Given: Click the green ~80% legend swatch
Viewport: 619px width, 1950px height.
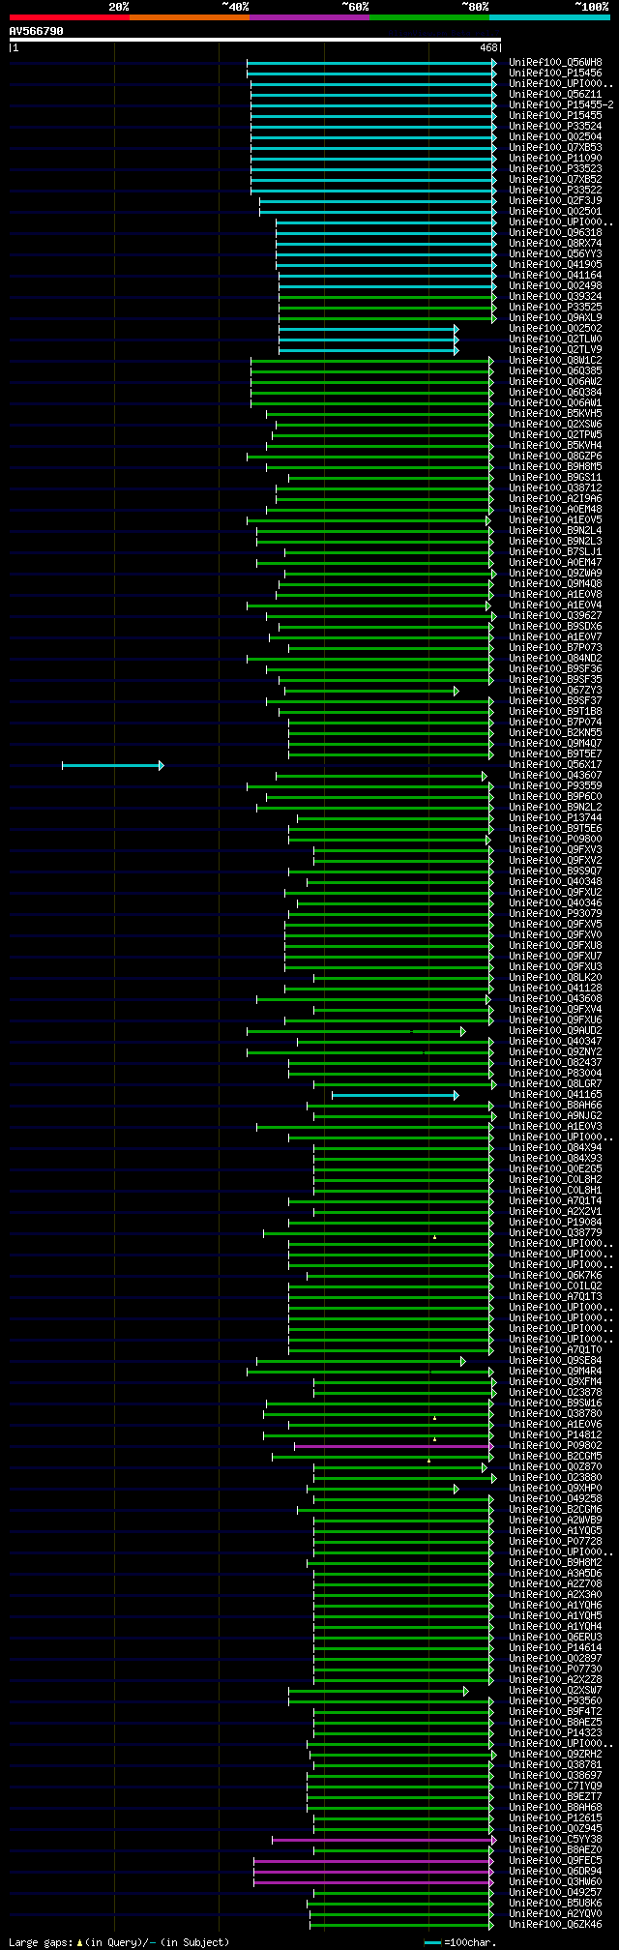Looking at the screenshot, I should click(x=428, y=16).
